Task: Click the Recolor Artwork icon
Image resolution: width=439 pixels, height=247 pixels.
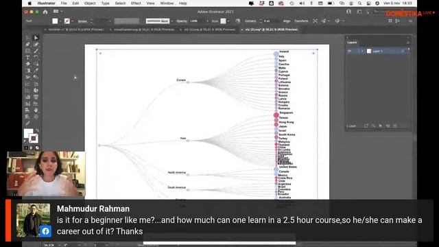Action: click(238, 21)
